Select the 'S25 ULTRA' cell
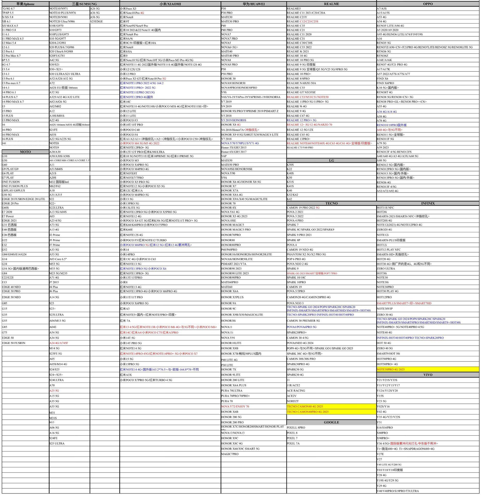This screenshot has height=495, width=481. click(69, 443)
